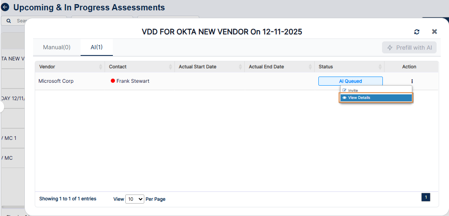Sort the table by the Vendor column arrows
449x216 pixels.
click(x=100, y=67)
